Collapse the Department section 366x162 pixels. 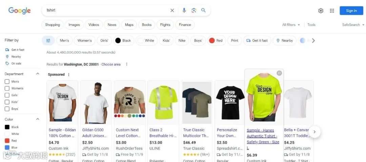[38, 74]
